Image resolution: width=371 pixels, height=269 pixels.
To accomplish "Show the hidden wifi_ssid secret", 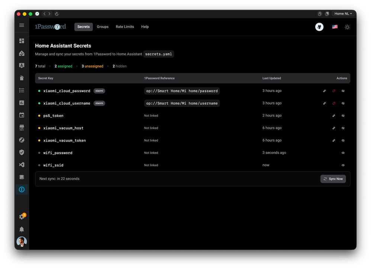I will pyautogui.click(x=343, y=165).
